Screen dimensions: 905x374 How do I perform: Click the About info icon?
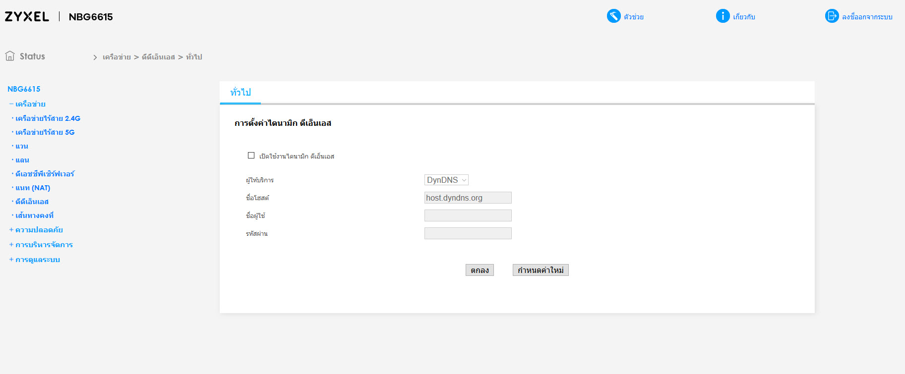723,16
